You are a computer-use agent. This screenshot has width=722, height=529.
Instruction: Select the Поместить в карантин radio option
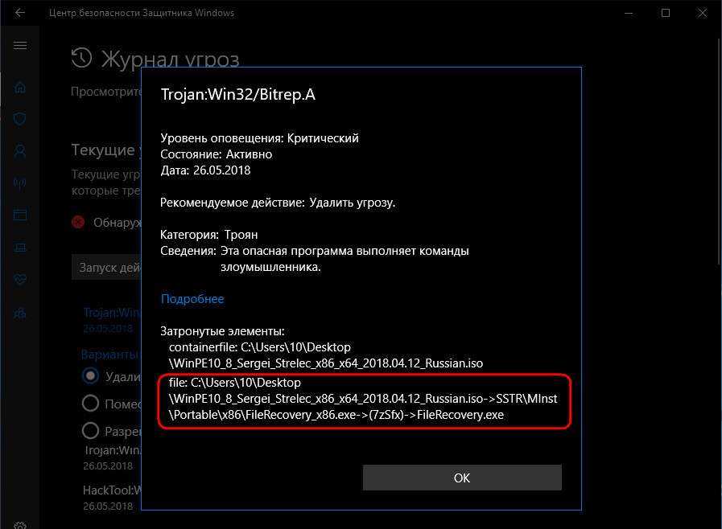click(x=90, y=403)
